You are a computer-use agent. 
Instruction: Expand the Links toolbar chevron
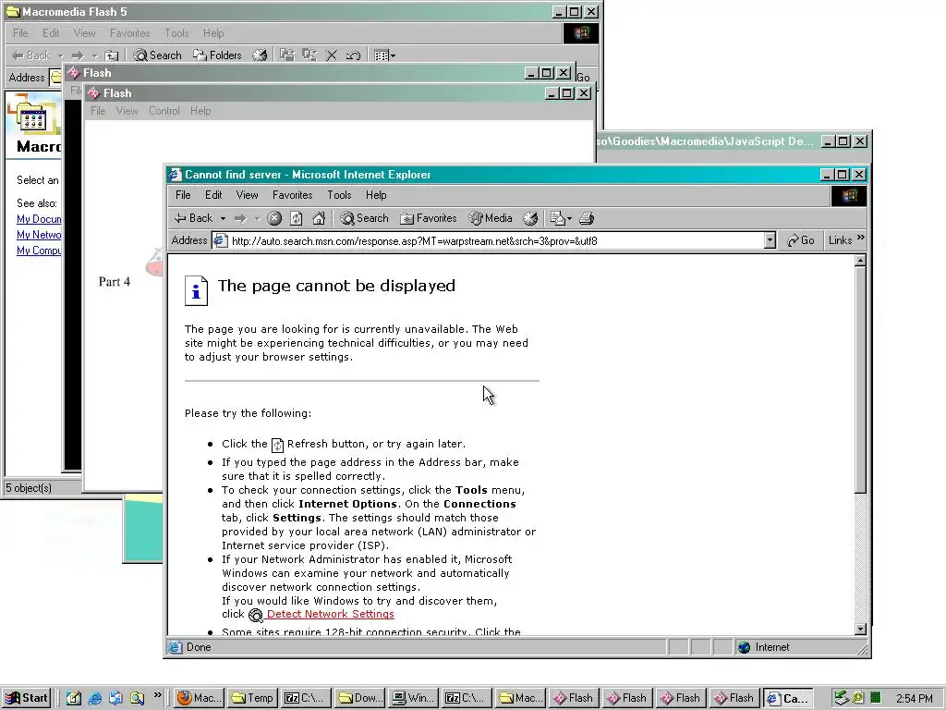tap(861, 238)
